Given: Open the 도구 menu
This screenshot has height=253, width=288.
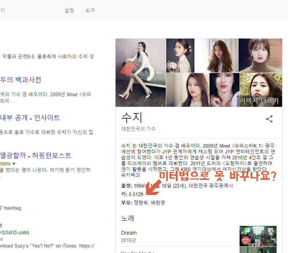Looking at the screenshot, I should [x=90, y=10].
